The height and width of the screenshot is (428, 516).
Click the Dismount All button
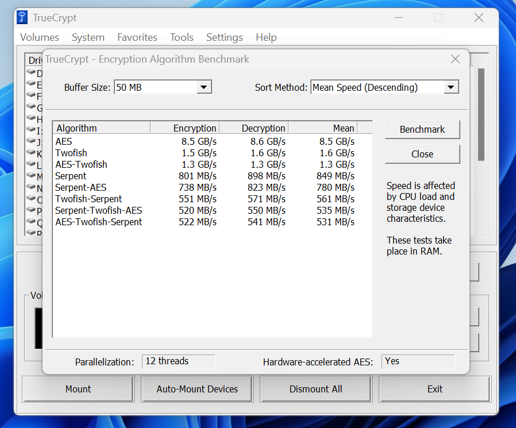pyautogui.click(x=316, y=389)
